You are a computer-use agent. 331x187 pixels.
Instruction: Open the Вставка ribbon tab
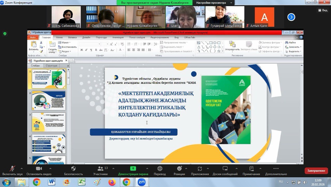72,38
